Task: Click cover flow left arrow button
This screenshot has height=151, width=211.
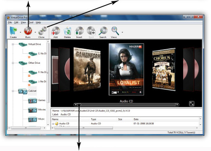Action: coord(75,105)
